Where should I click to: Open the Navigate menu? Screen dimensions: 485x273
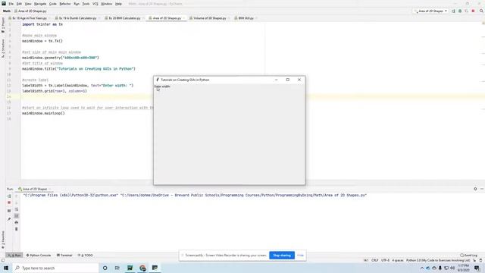pyautogui.click(x=40, y=4)
